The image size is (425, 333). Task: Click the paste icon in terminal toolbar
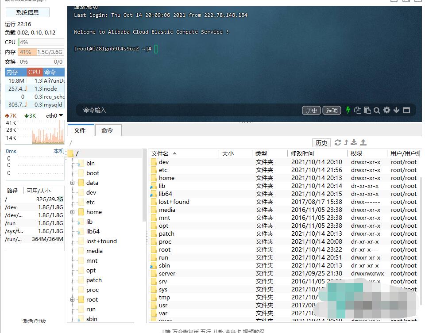[x=367, y=110]
